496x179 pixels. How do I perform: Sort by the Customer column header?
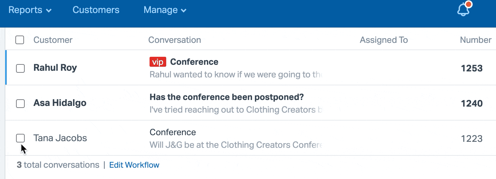[x=53, y=40]
